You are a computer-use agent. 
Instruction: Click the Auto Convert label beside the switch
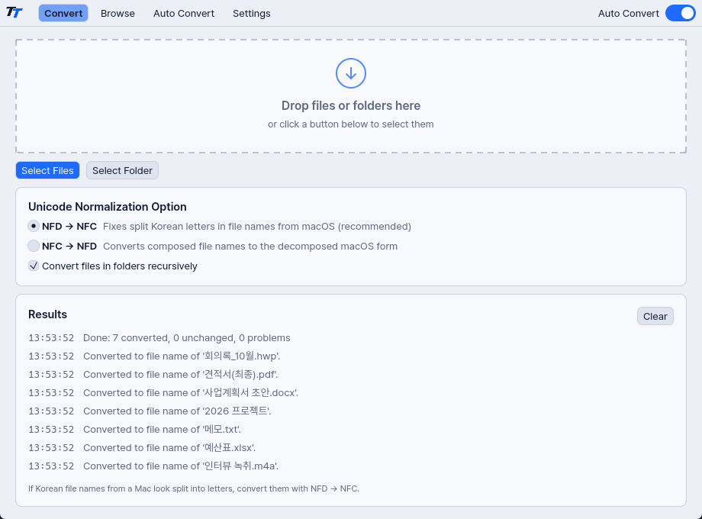pos(629,14)
